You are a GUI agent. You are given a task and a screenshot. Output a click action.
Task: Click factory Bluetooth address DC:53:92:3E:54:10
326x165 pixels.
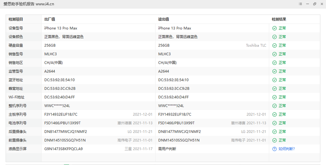pos(59,80)
